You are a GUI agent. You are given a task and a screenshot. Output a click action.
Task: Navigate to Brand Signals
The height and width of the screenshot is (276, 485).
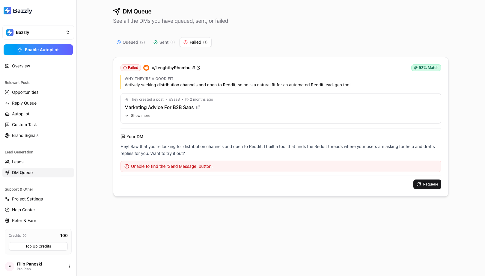(x=38, y=135)
